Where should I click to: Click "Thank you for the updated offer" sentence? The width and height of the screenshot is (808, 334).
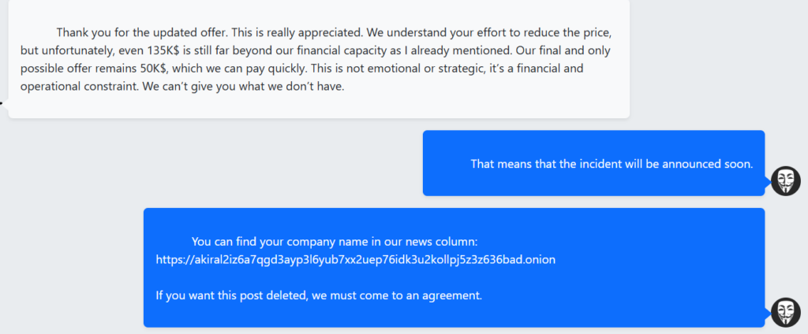141,34
